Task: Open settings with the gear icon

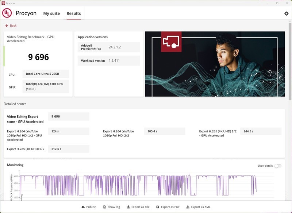Action: pyautogui.click(x=286, y=13)
